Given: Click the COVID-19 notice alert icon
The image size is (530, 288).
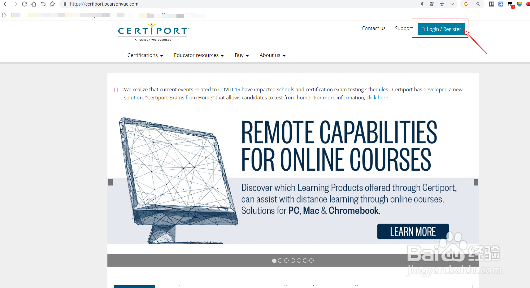Looking at the screenshot, I should [116, 90].
